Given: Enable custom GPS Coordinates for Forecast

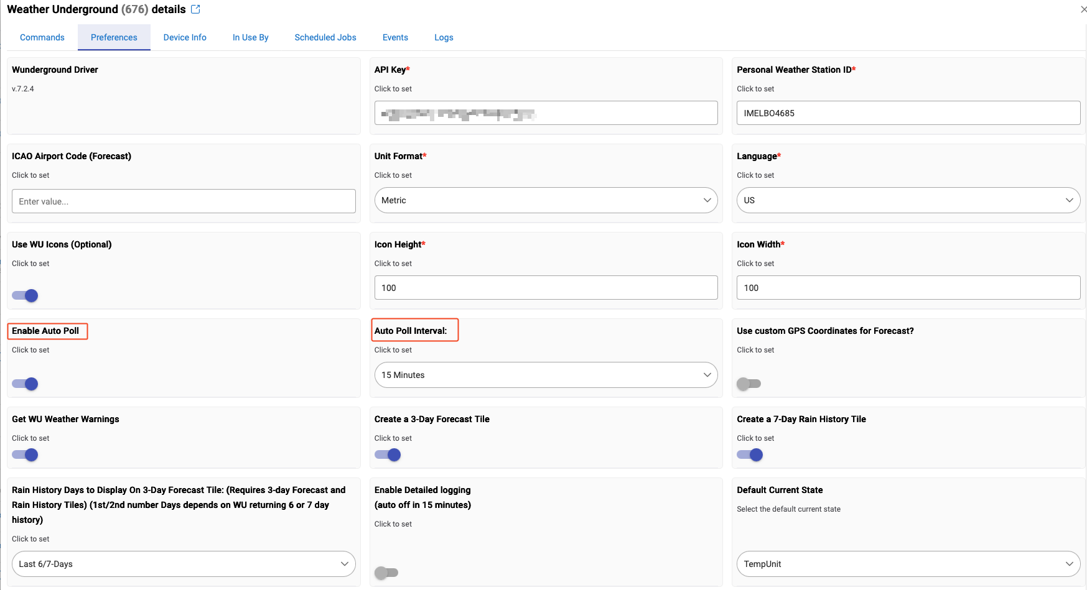Looking at the screenshot, I should click(749, 384).
